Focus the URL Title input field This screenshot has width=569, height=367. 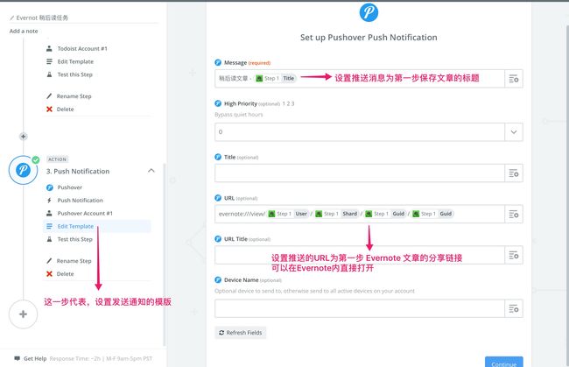pos(360,255)
